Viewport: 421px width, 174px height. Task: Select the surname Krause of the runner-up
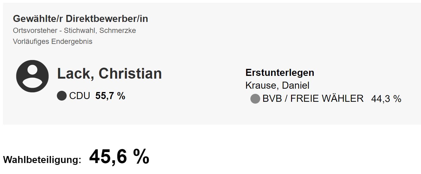click(x=262, y=86)
